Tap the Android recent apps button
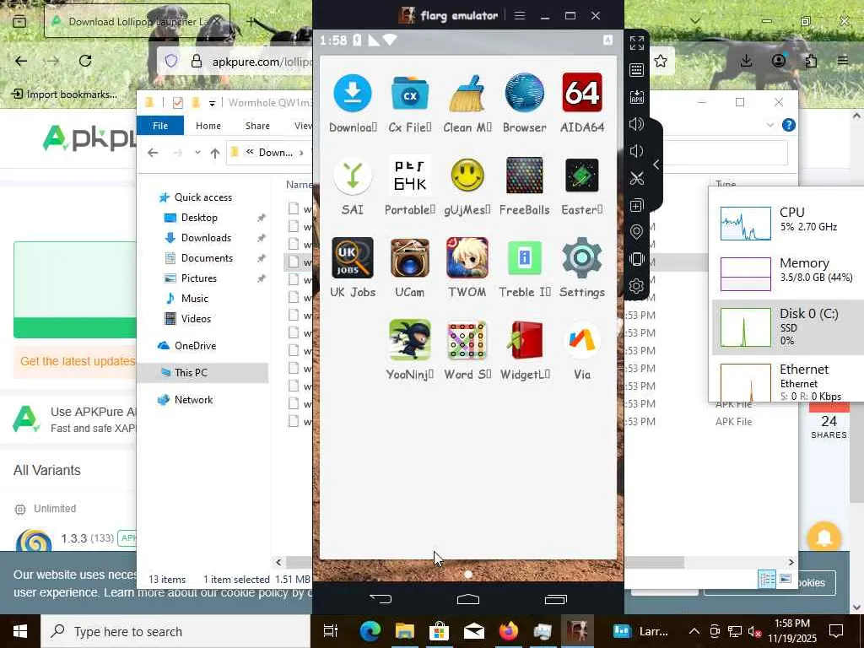 tap(555, 599)
